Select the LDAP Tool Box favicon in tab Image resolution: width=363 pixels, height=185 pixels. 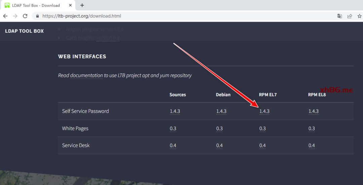(x=7, y=5)
